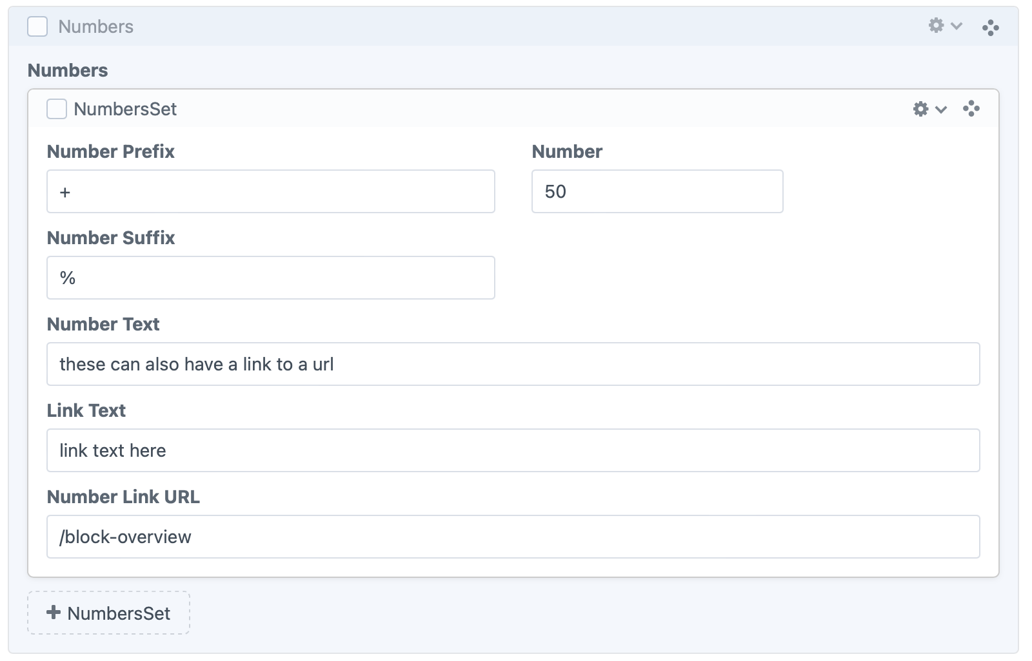This screenshot has width=1032, height=661.
Task: Focus the Number Prefix input field
Action: click(270, 191)
